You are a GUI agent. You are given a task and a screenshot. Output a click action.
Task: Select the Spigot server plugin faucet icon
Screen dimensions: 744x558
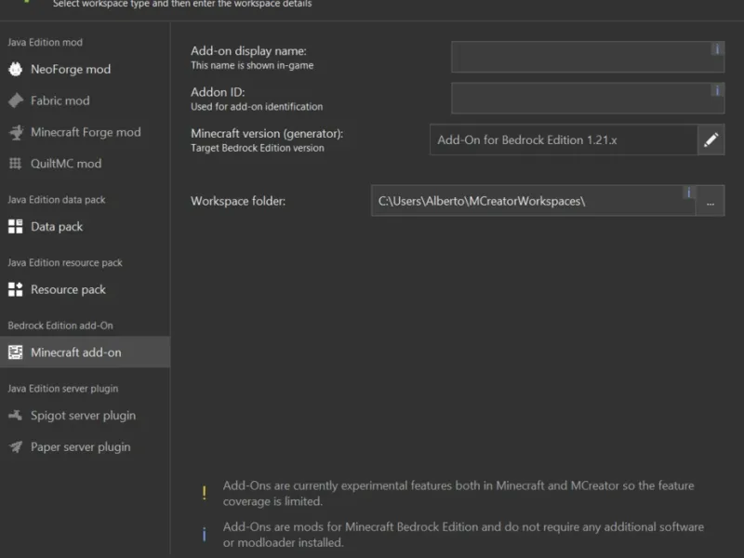tap(15, 416)
